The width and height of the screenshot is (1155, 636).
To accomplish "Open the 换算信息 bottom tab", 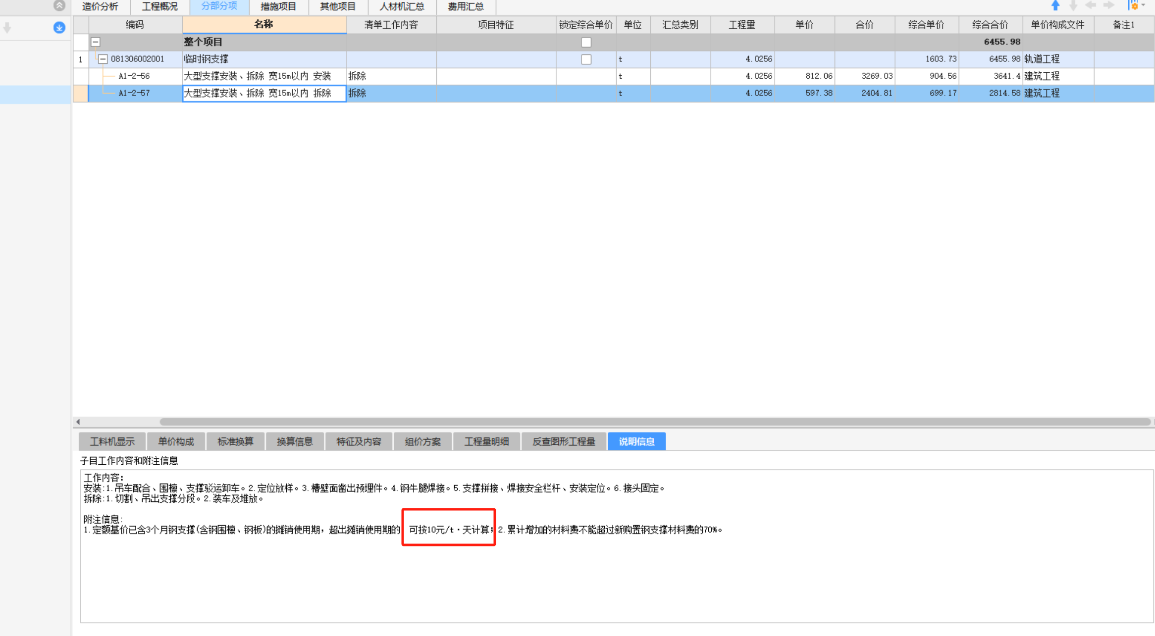I will tap(295, 441).
